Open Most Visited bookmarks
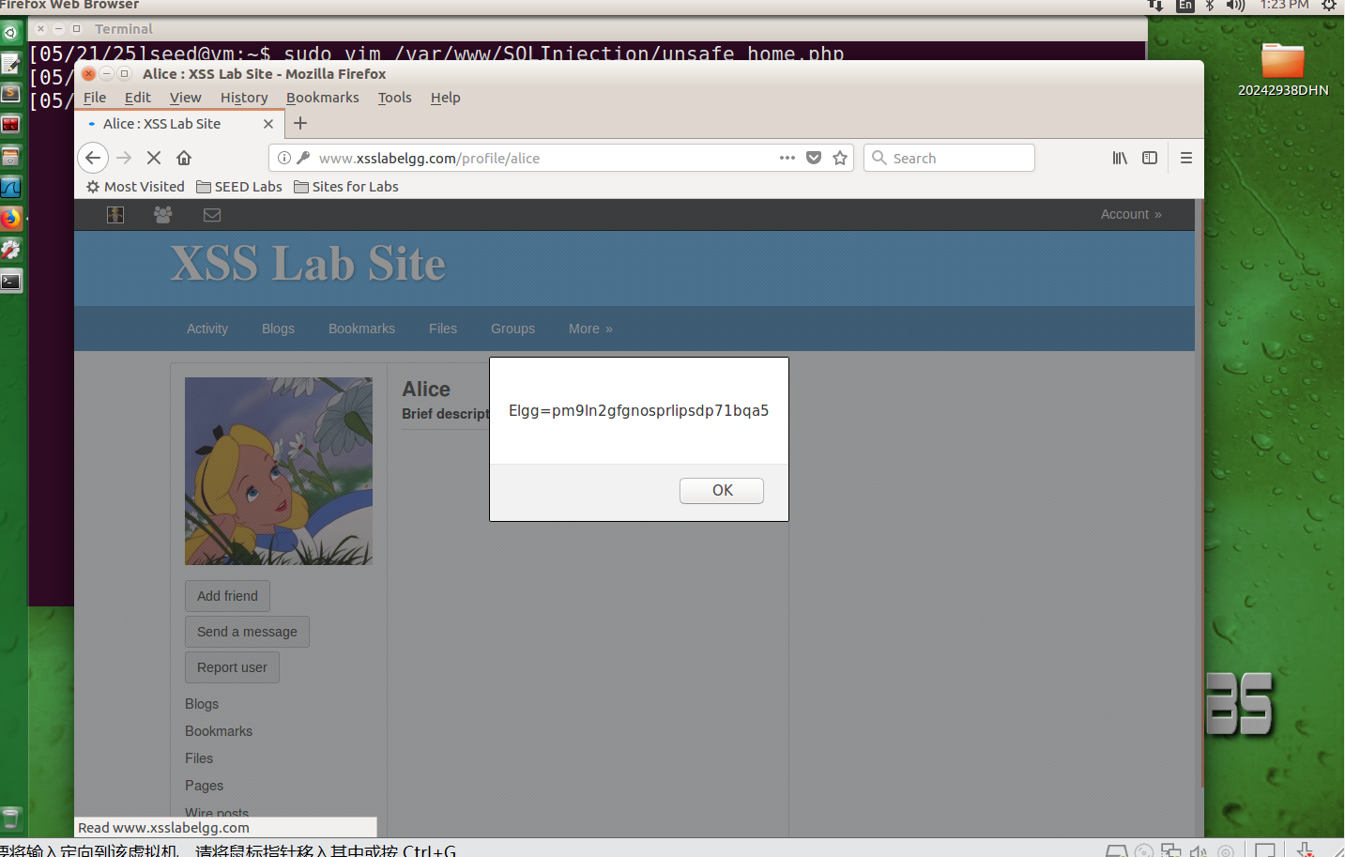 pyautogui.click(x=135, y=187)
